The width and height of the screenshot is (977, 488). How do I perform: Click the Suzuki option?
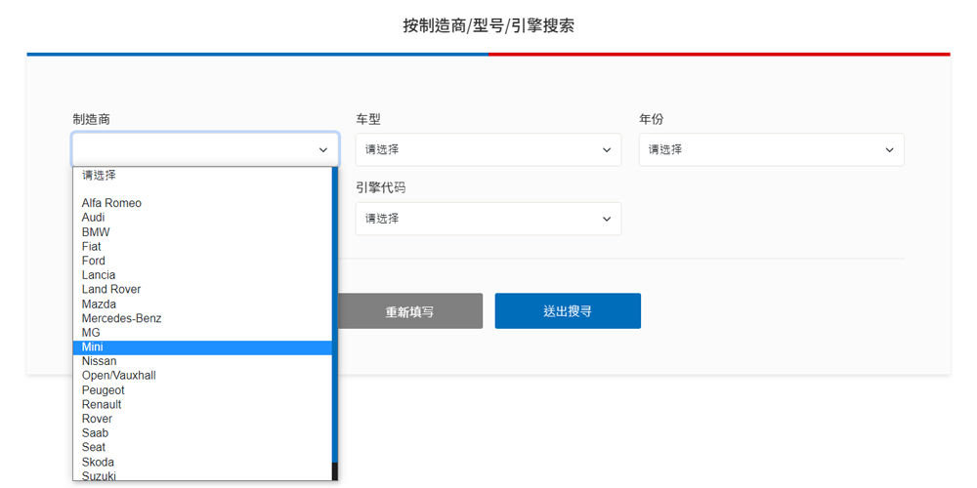click(202, 475)
